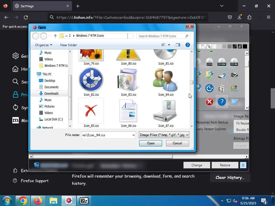This screenshot has width=275, height=206.
Task: Select red error X icon in CustomizerGod
Action: (x=209, y=102)
